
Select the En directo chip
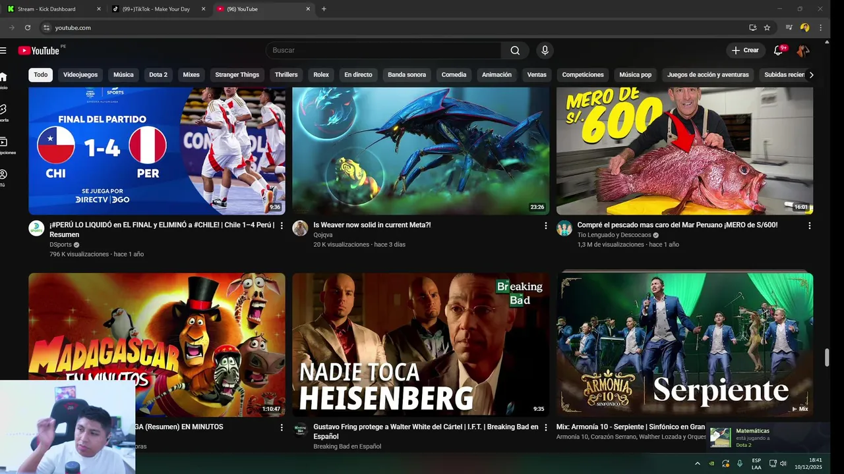(x=358, y=75)
